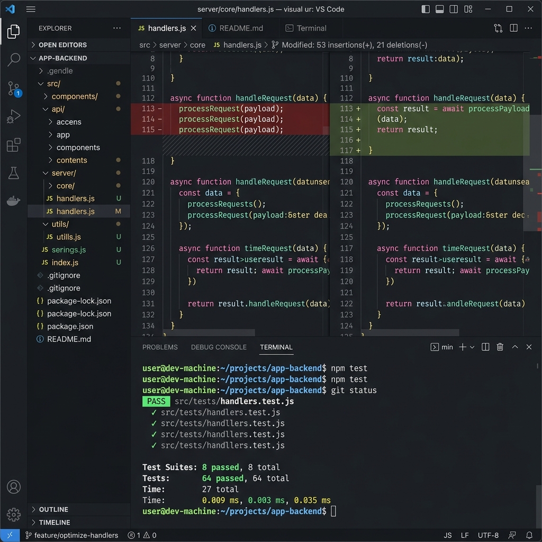
Task: Open the Search view in activity bar
Action: pos(13,59)
